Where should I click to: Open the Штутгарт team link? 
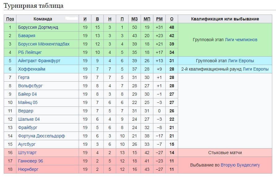[27, 153]
